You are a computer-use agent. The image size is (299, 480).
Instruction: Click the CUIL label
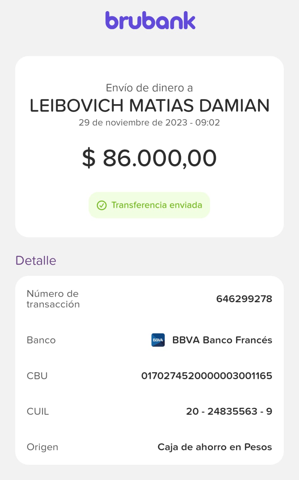pos(38,411)
